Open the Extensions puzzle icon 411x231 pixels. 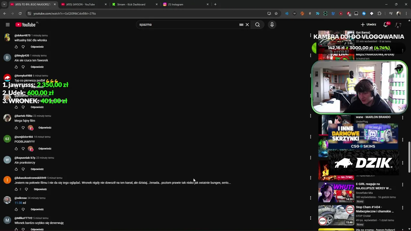click(380, 13)
